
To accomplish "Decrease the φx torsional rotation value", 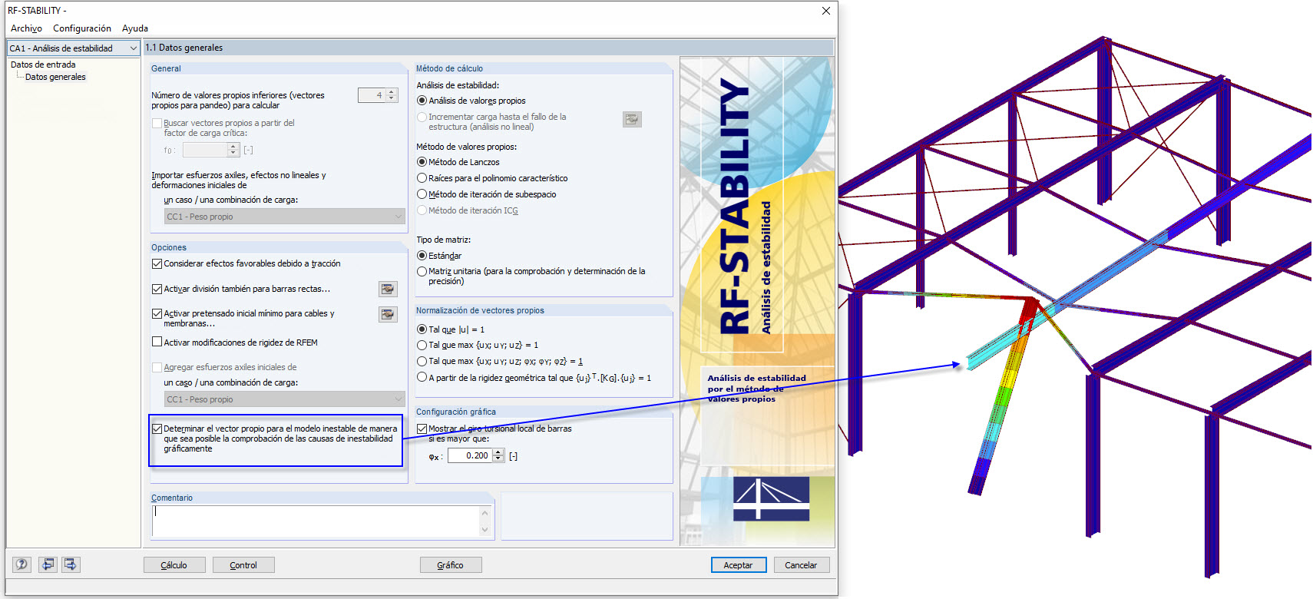I will pos(498,458).
